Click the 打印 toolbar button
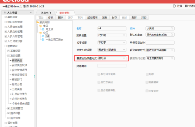 tap(144, 18)
